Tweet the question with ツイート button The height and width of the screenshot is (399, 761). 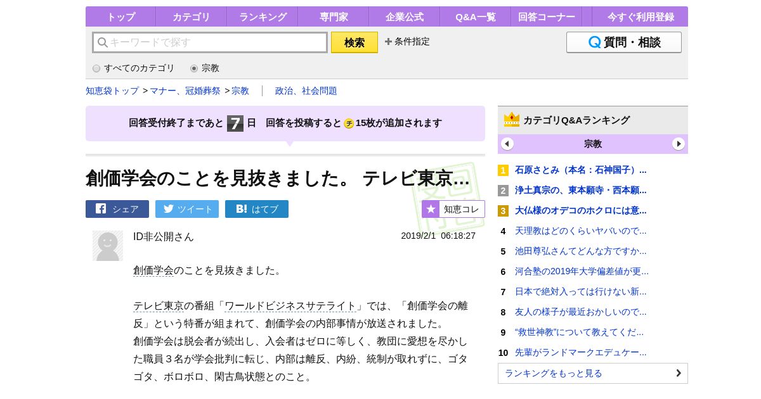click(x=187, y=209)
